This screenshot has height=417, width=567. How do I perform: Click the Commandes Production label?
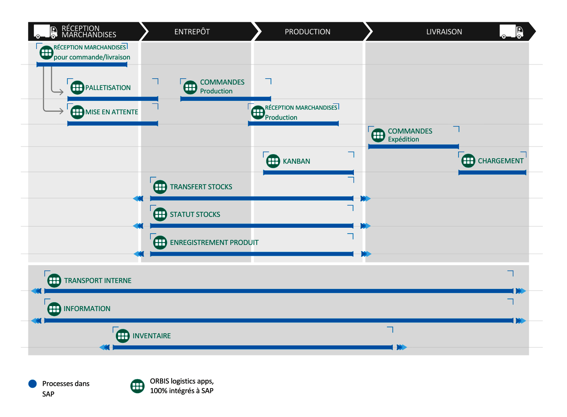point(222,87)
